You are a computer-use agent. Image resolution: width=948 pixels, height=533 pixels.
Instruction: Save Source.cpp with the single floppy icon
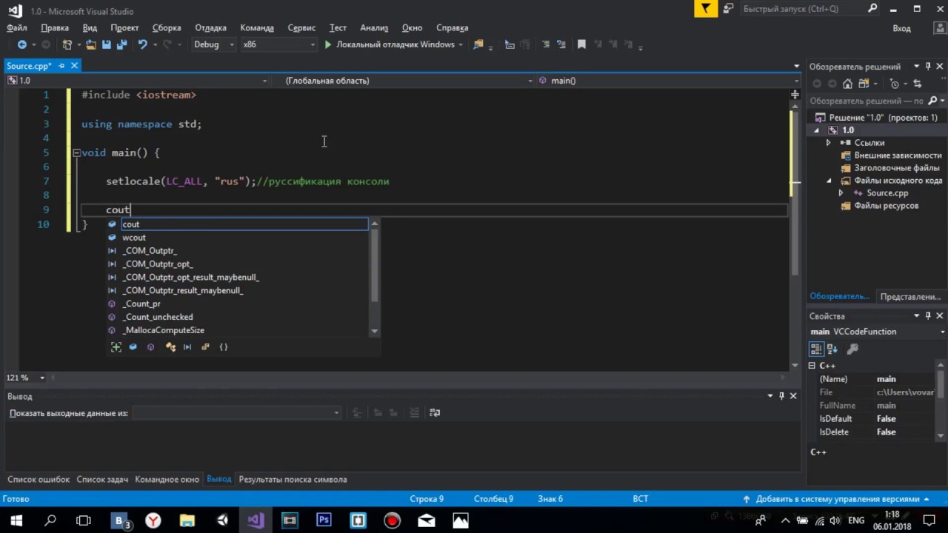pos(106,44)
